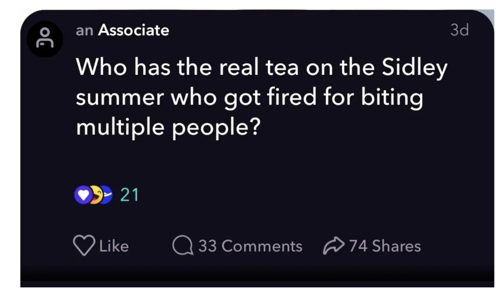Click the share arrow icon
The height and width of the screenshot is (292, 502).
333,246
